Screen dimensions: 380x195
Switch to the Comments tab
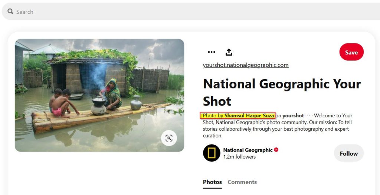point(242,182)
